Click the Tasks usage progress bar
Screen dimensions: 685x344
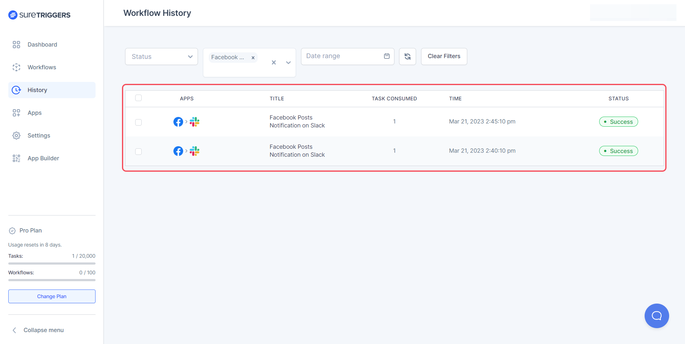tap(52, 264)
